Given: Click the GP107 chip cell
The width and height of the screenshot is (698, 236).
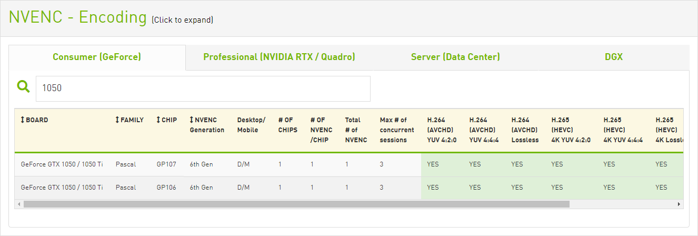Looking at the screenshot, I should click(165, 164).
